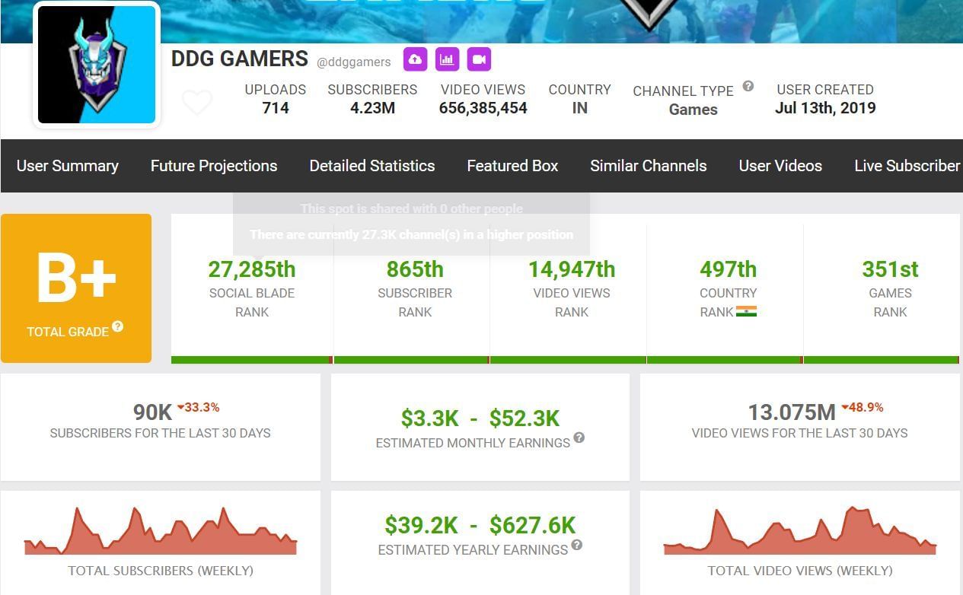Click the cloud upload channel icon

click(x=415, y=59)
